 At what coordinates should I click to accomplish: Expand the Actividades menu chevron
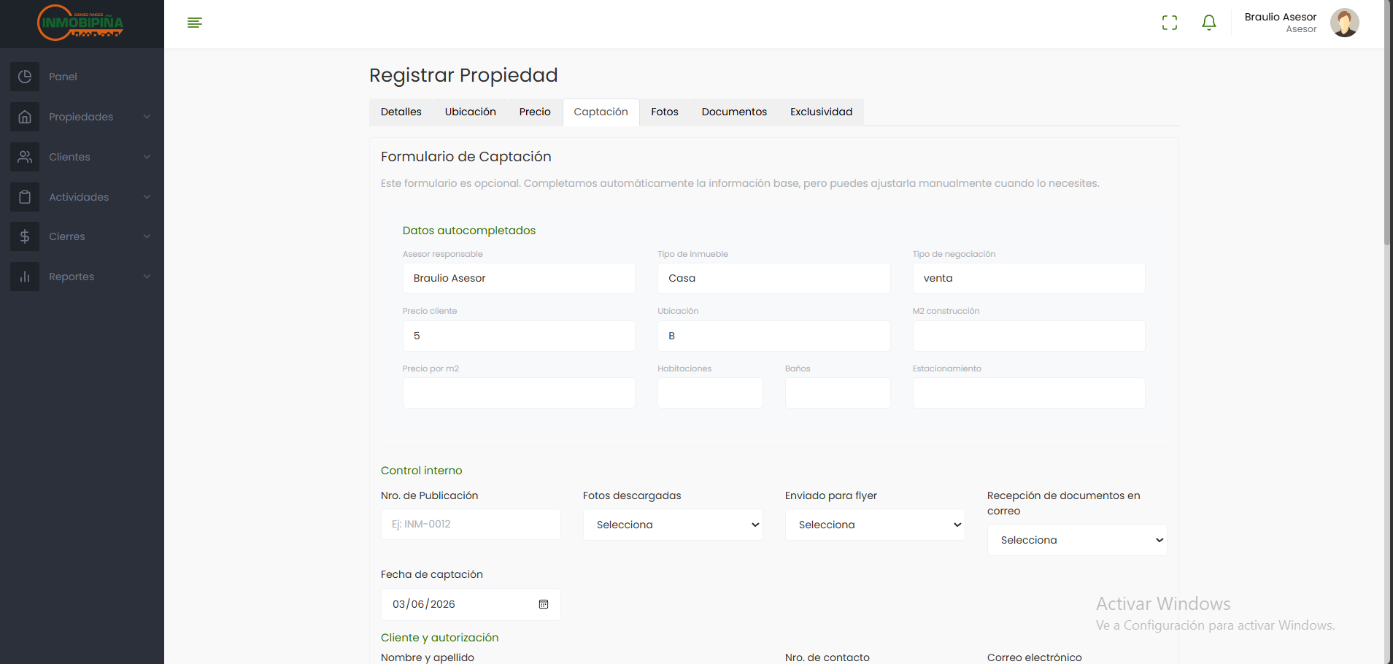[147, 197]
